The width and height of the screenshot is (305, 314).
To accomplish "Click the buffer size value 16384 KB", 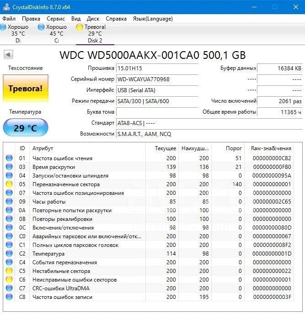I will point(280,68).
